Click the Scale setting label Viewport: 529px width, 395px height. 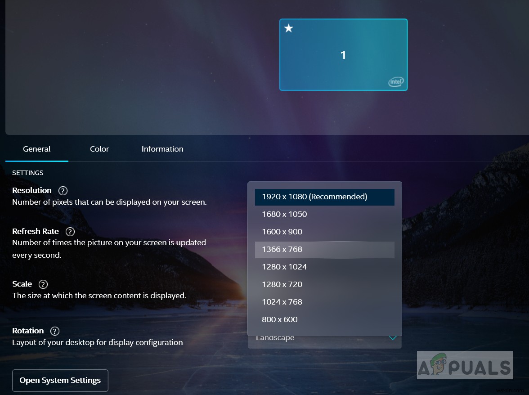click(x=22, y=284)
